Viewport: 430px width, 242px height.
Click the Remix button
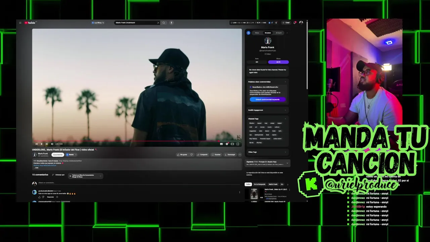click(x=70, y=155)
